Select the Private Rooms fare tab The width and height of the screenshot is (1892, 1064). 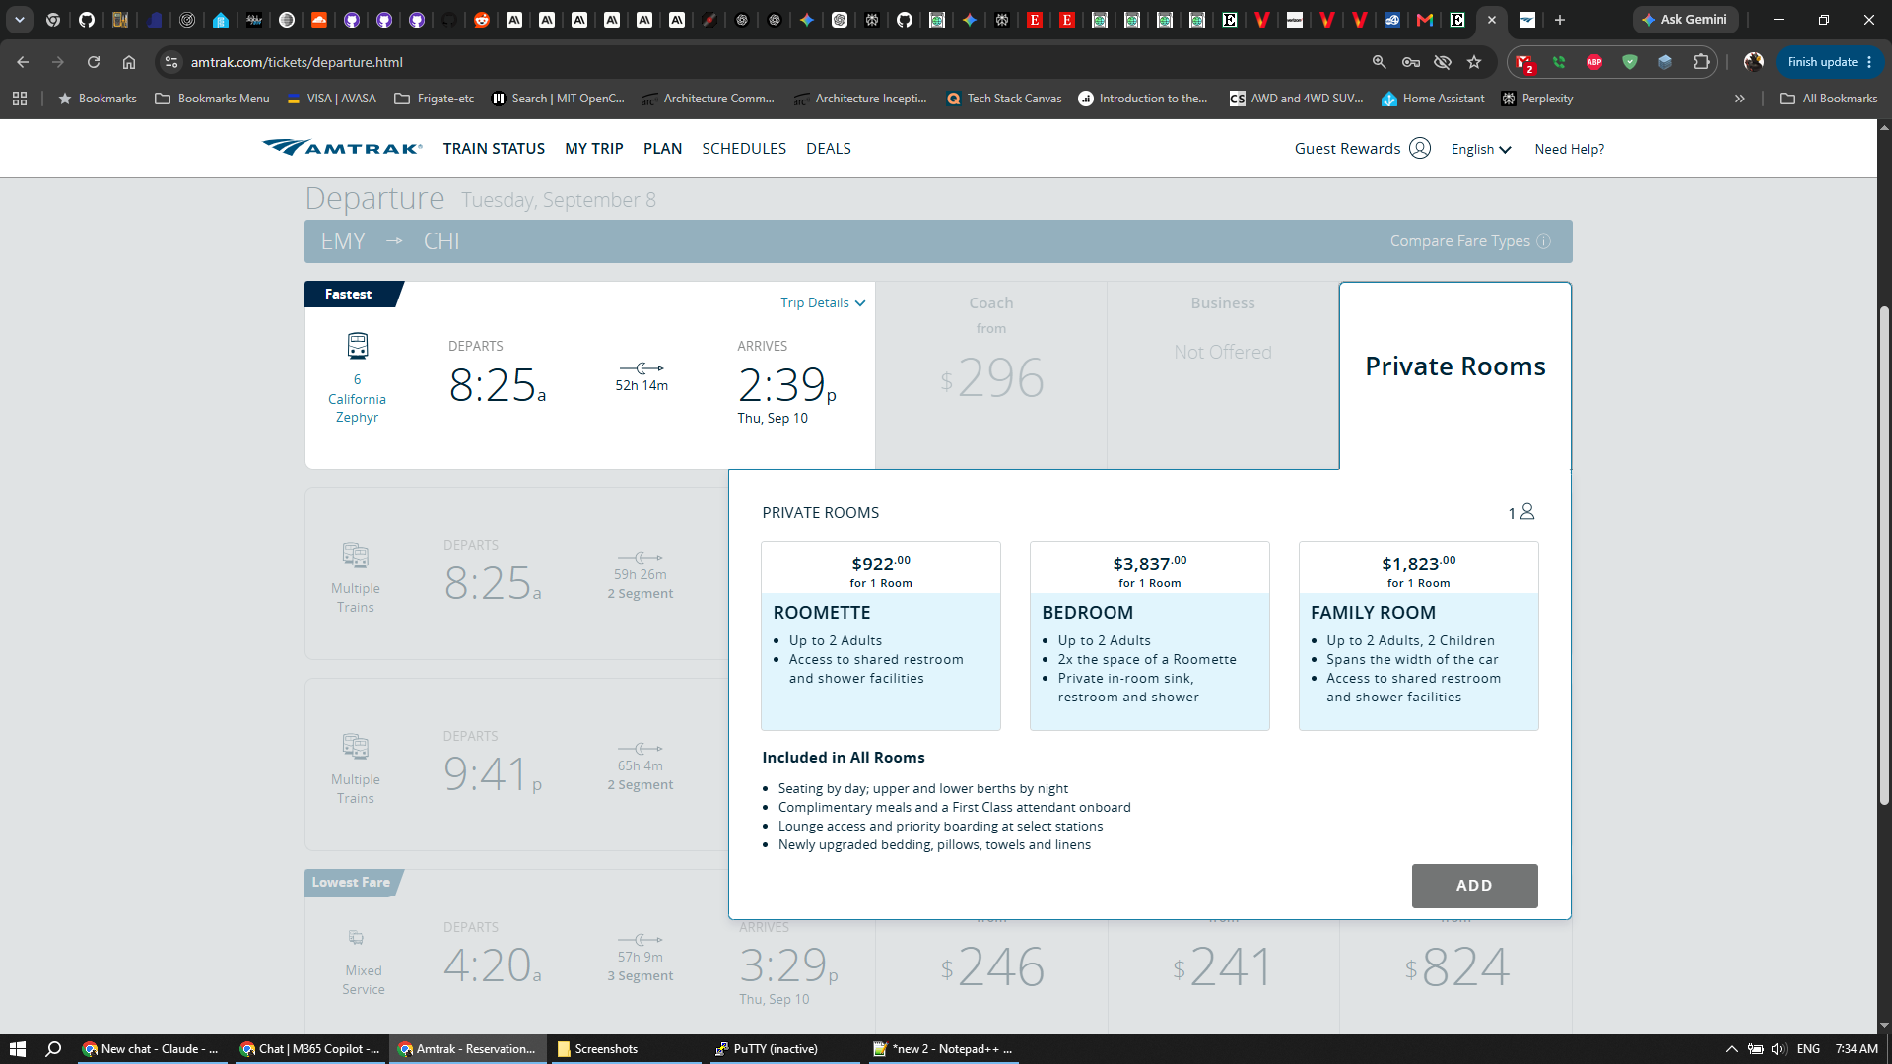click(1455, 375)
